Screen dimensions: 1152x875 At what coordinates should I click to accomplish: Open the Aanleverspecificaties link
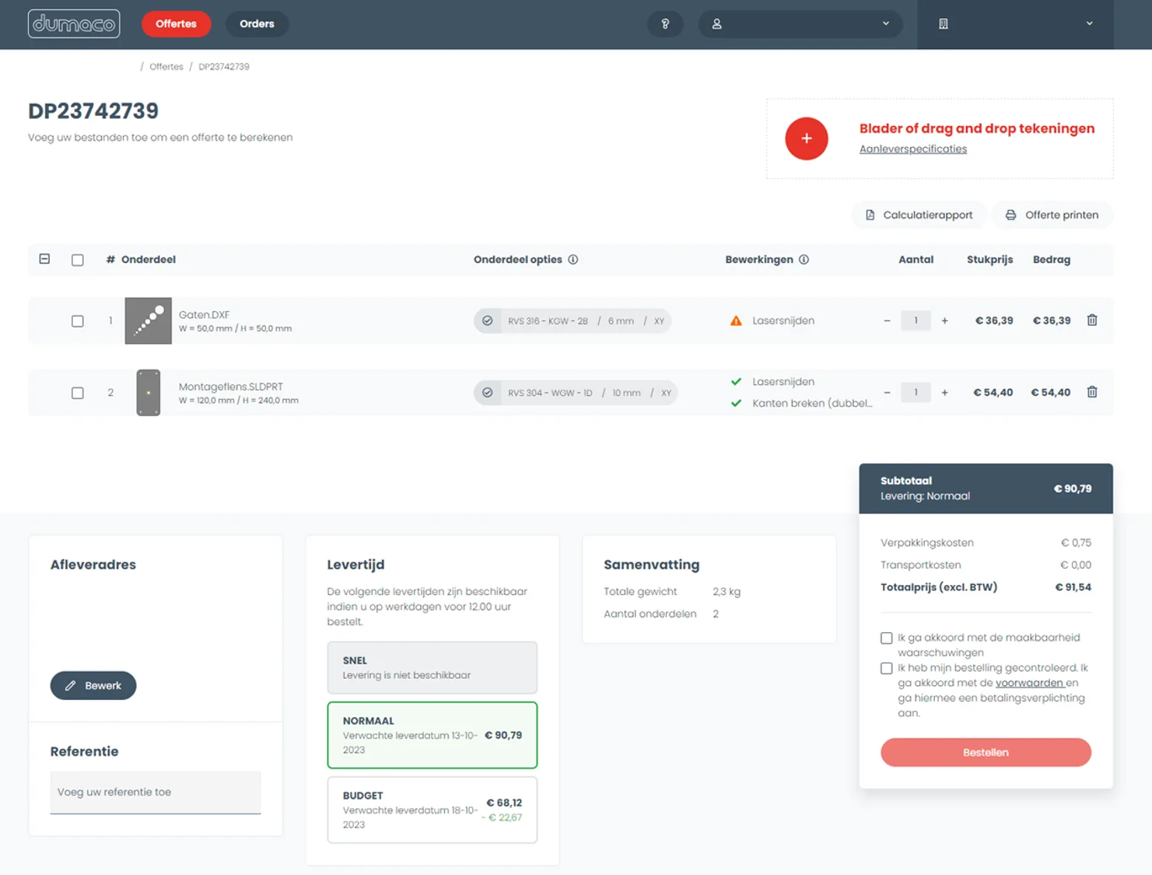(x=912, y=149)
